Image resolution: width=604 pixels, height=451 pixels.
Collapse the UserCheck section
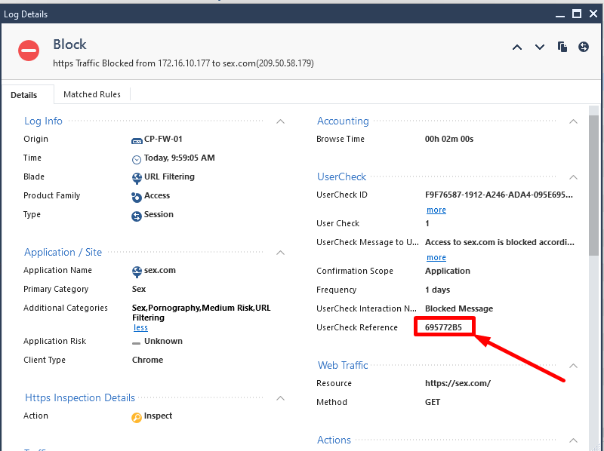click(x=573, y=176)
